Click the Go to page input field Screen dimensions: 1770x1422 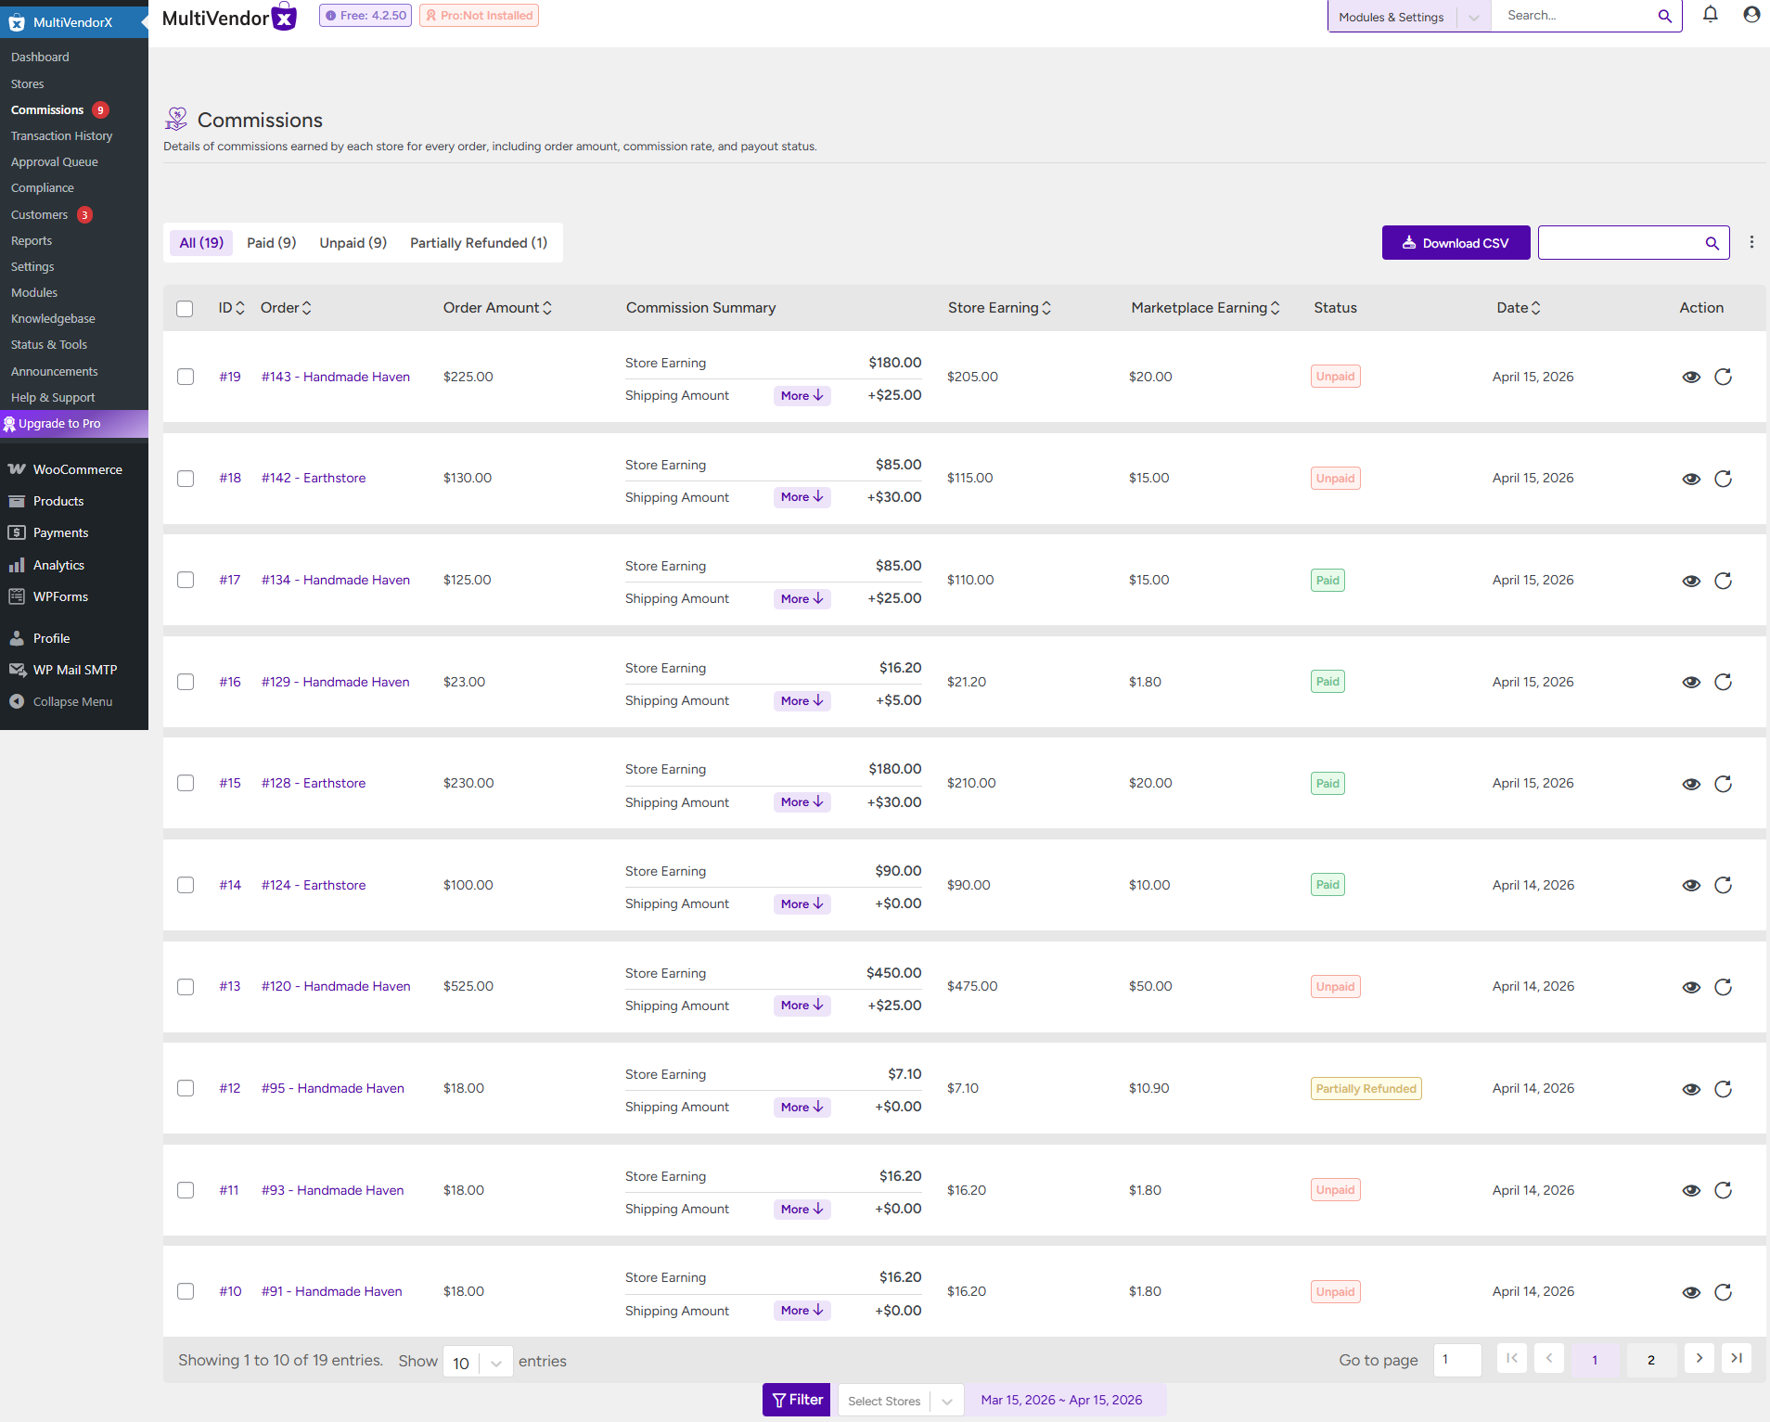tap(1456, 1360)
